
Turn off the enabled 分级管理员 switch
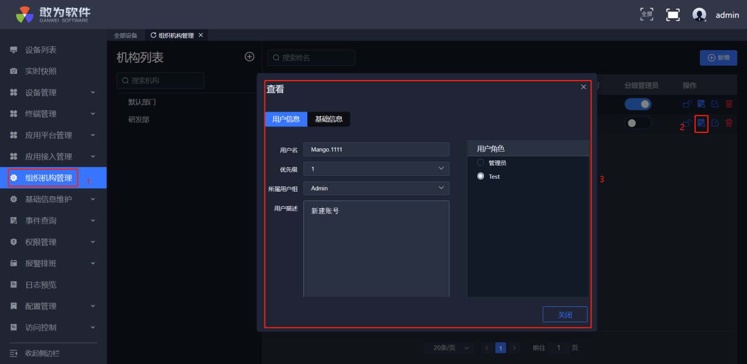[x=638, y=104]
